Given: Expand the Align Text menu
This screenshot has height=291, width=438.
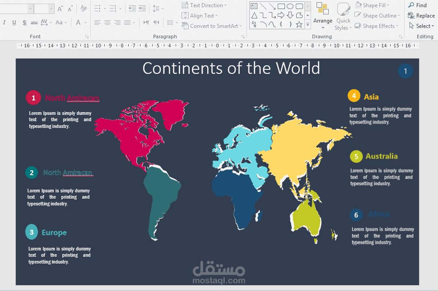Looking at the screenshot, I should point(200,16).
